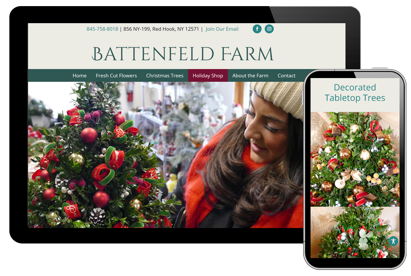
Task: Open About the Farm in the navigation
Action: point(250,76)
